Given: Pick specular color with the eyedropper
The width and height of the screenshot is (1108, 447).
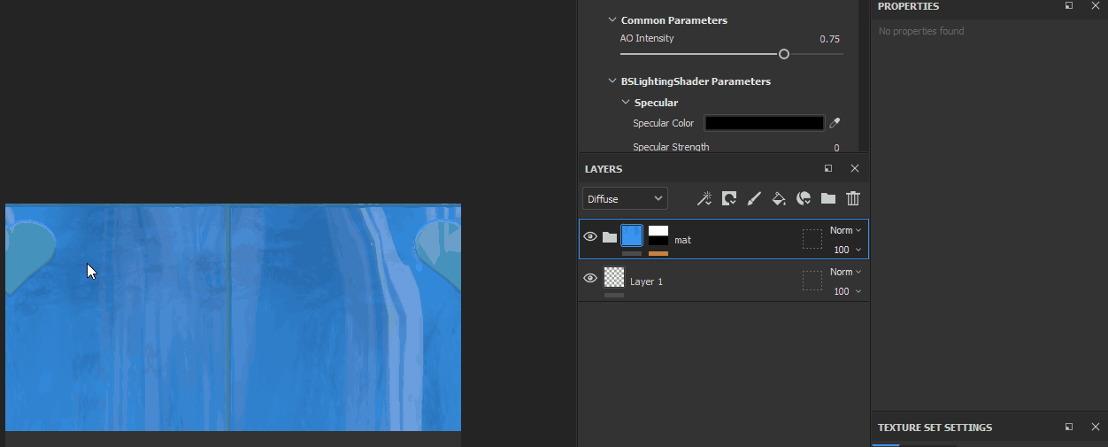Looking at the screenshot, I should coord(835,123).
